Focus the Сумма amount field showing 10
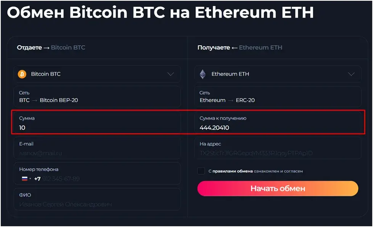373x227 pixels. click(97, 123)
